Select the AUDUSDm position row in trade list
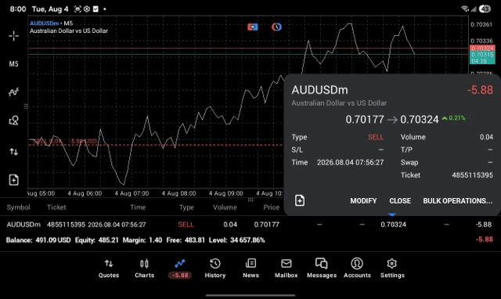The image size is (501, 299). (250, 225)
